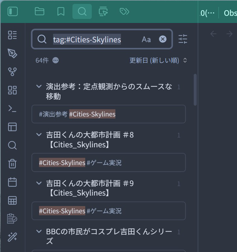Open the canvas pen ribbon icon

12,53
